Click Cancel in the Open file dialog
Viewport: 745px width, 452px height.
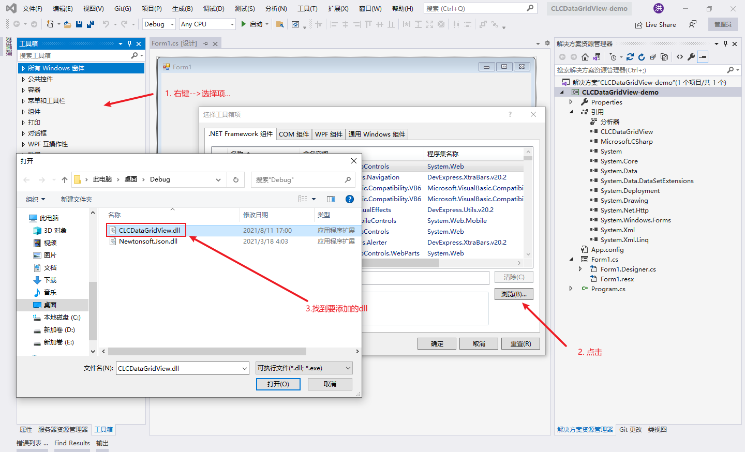[330, 384]
